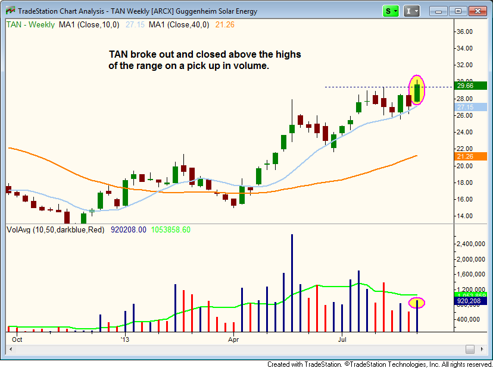Select the tallest dark blue volume bar

tap(292, 283)
